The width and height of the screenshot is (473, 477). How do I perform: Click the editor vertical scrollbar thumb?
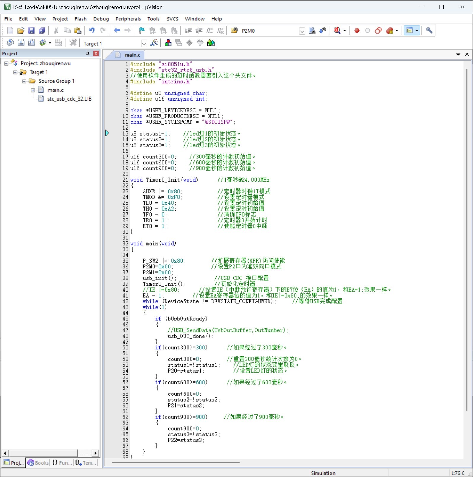466,240
